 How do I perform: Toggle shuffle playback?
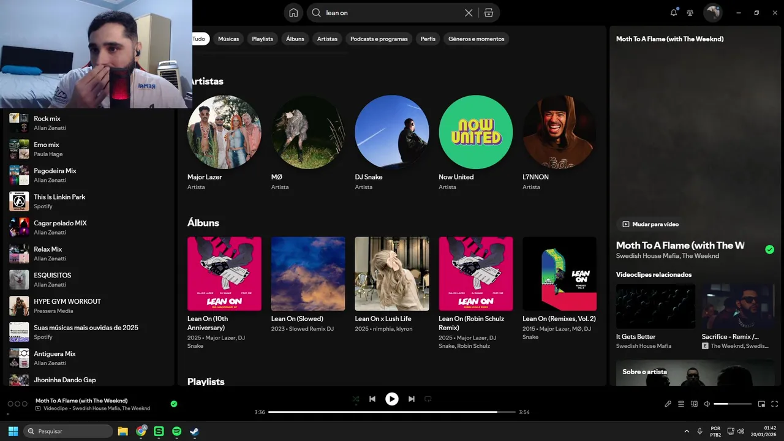point(356,399)
